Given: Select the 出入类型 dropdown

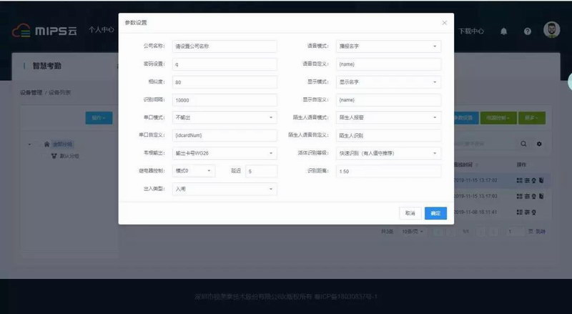Looking at the screenshot, I should (x=225, y=190).
